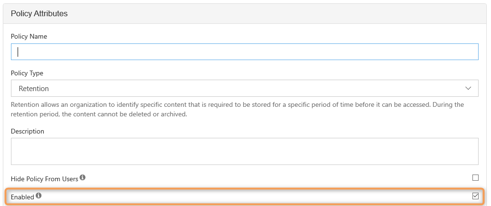Focus the Policy Name text field
The height and width of the screenshot is (206, 491).
tap(244, 52)
